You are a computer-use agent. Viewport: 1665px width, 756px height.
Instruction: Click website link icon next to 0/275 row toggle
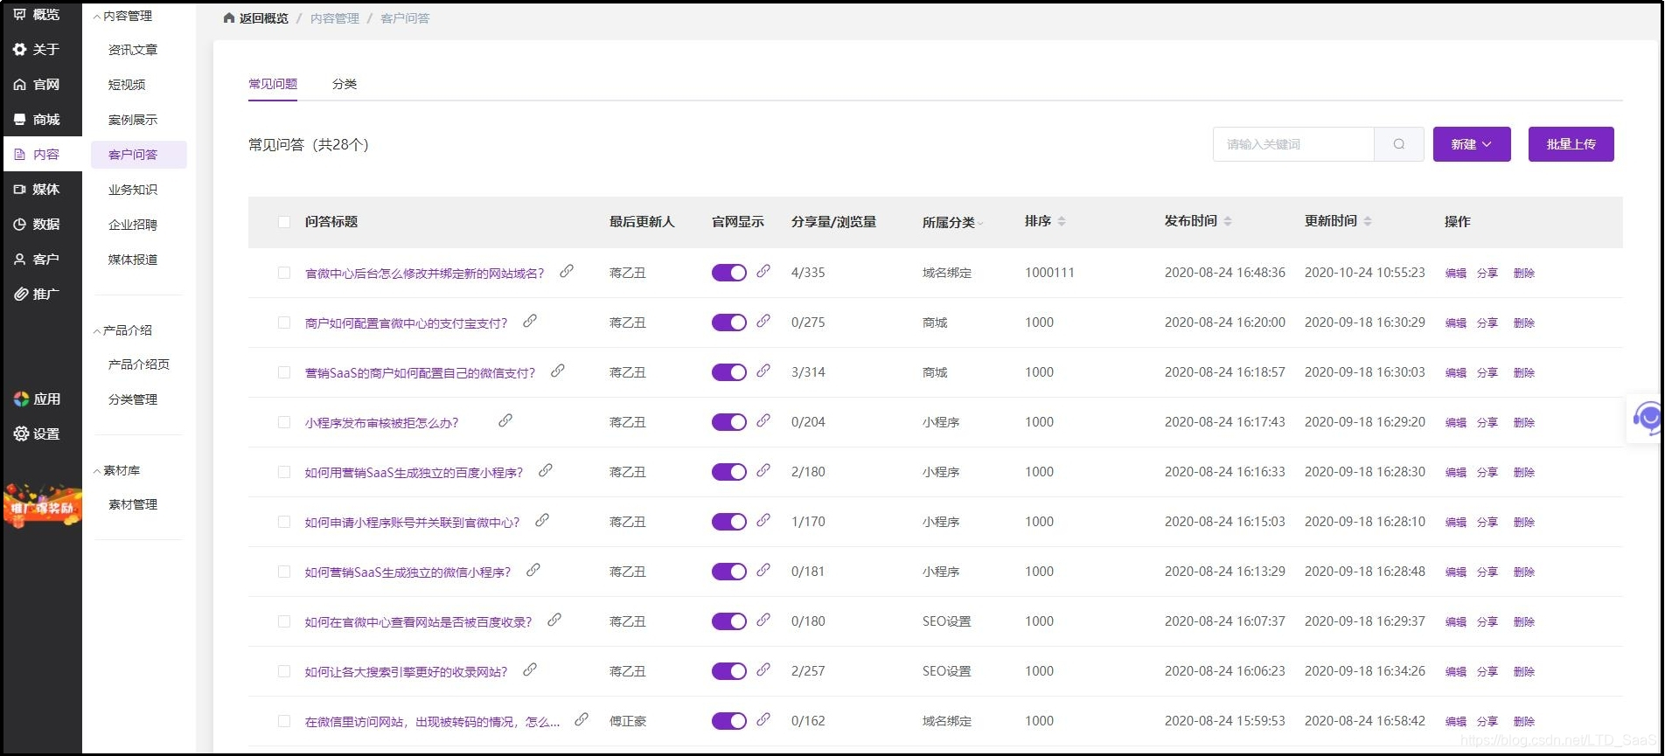click(763, 322)
